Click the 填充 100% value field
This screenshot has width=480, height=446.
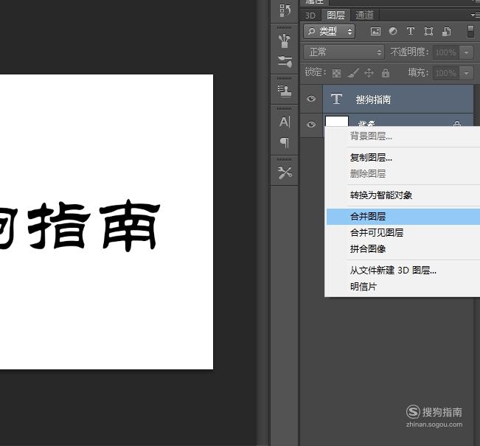coord(447,73)
